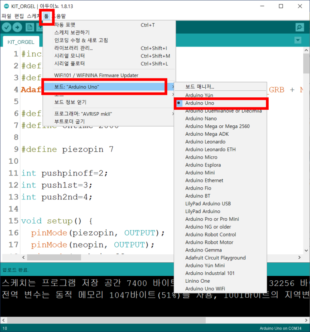Open the 파일 menu

6,16
